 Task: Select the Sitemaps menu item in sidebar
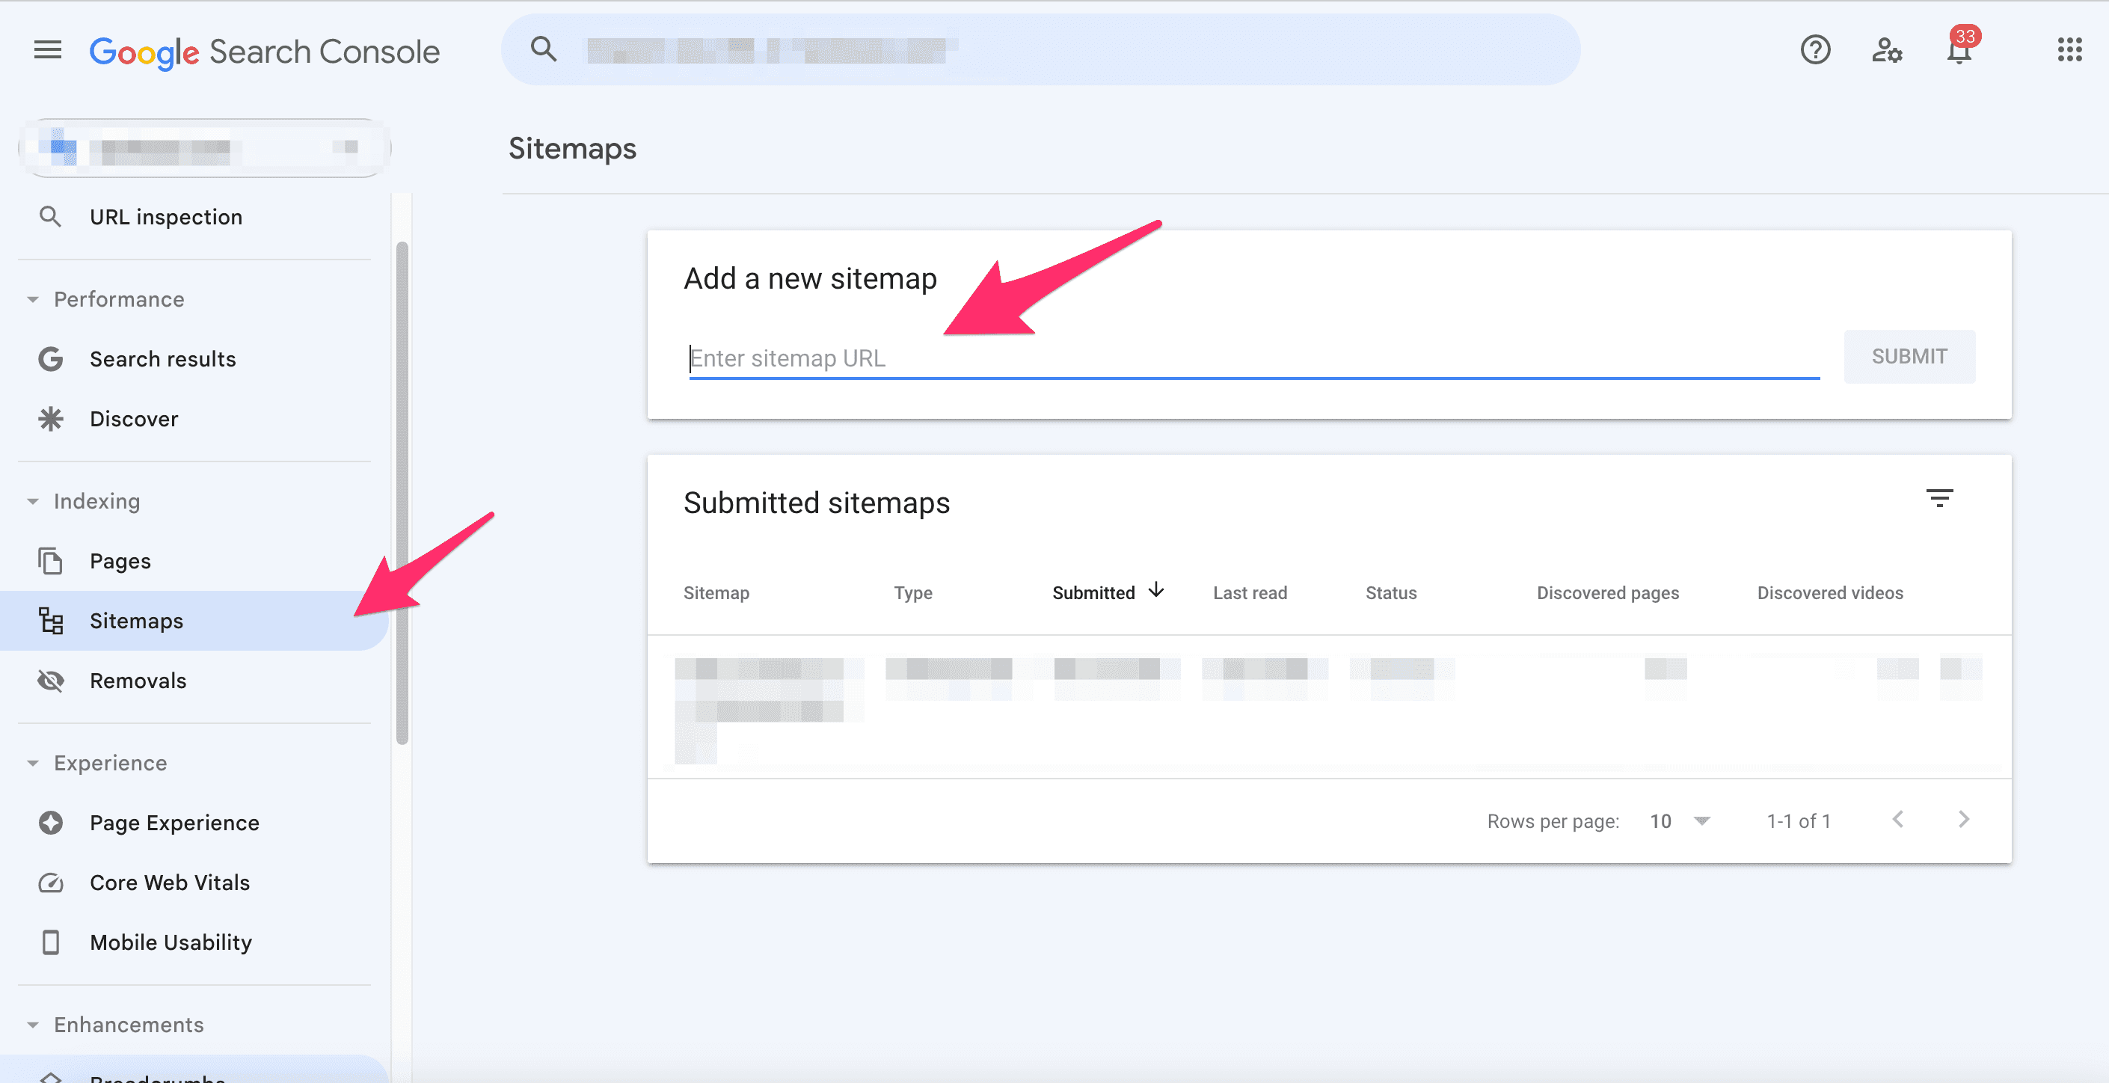pos(137,620)
